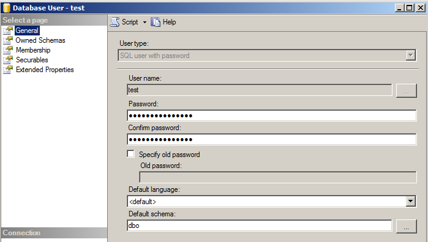Click the Help book icon
The height and width of the screenshot is (242, 428).
pyautogui.click(x=156, y=22)
